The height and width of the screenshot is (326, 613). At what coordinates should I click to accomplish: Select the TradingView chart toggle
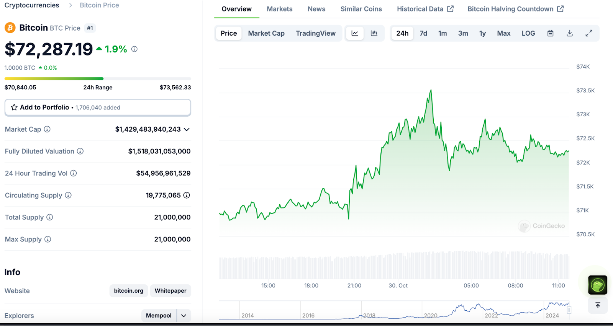(x=316, y=33)
